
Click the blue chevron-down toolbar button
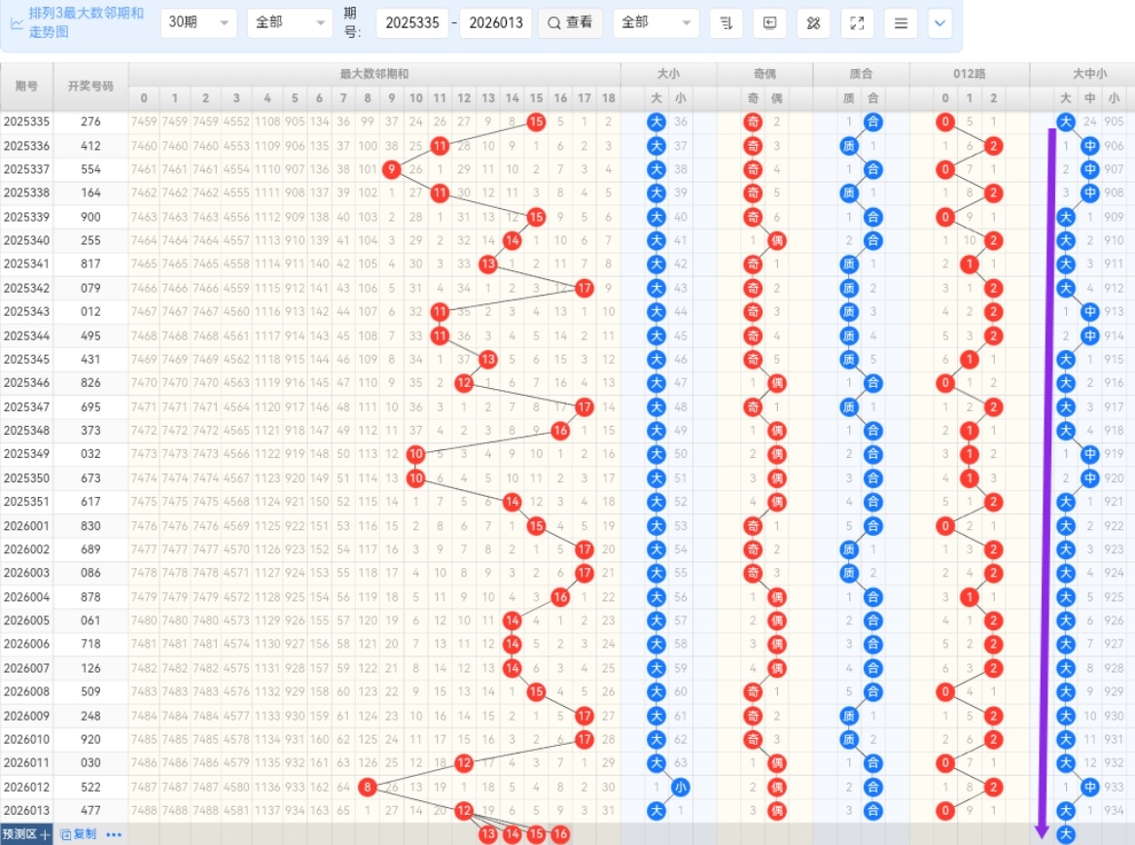(x=940, y=22)
